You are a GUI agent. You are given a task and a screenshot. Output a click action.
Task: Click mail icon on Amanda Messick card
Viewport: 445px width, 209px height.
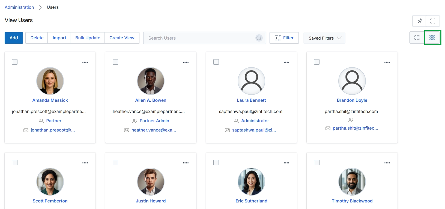pyautogui.click(x=26, y=130)
